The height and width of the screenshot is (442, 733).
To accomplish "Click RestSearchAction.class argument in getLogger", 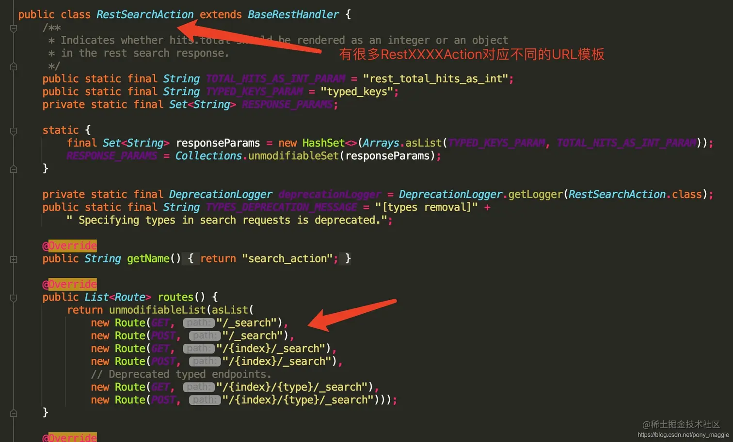I will [635, 194].
